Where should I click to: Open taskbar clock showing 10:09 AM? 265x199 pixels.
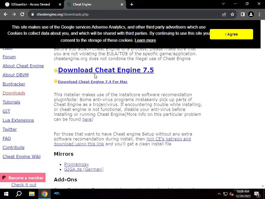coord(243,194)
